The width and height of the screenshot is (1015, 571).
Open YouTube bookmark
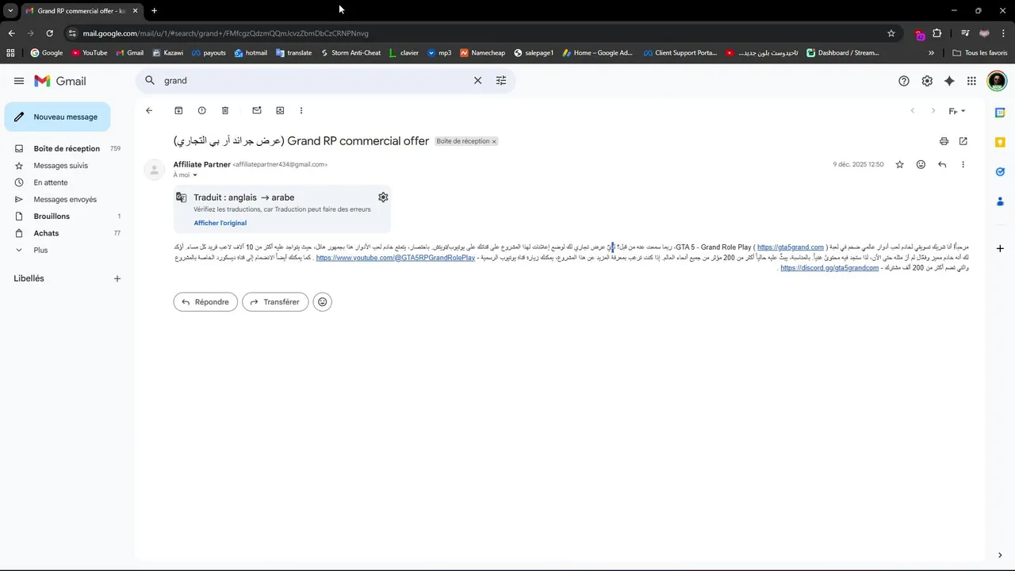click(89, 53)
